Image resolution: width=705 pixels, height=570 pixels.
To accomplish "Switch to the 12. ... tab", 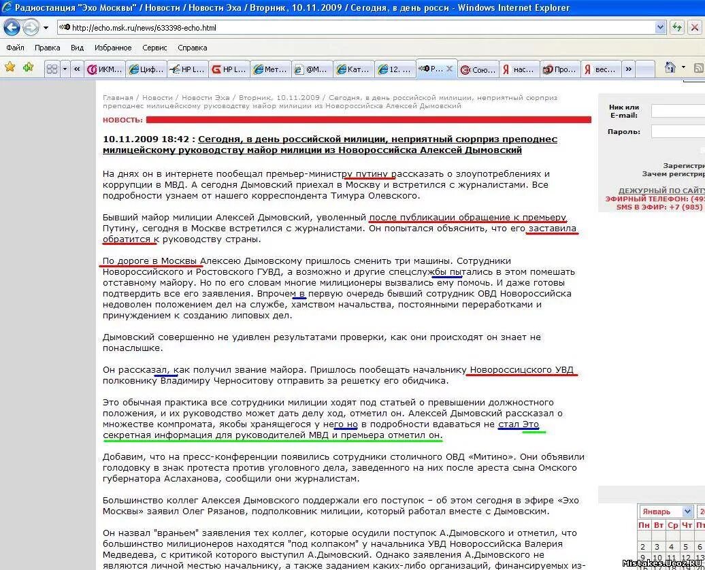I will pos(394,69).
